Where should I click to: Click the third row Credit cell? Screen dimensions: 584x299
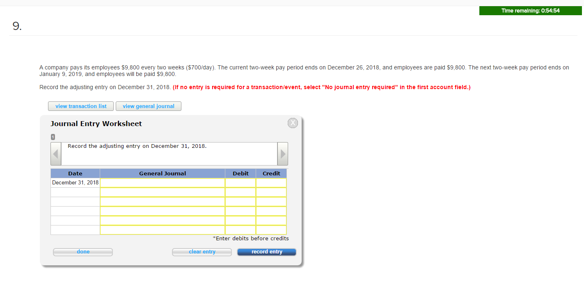point(271,202)
